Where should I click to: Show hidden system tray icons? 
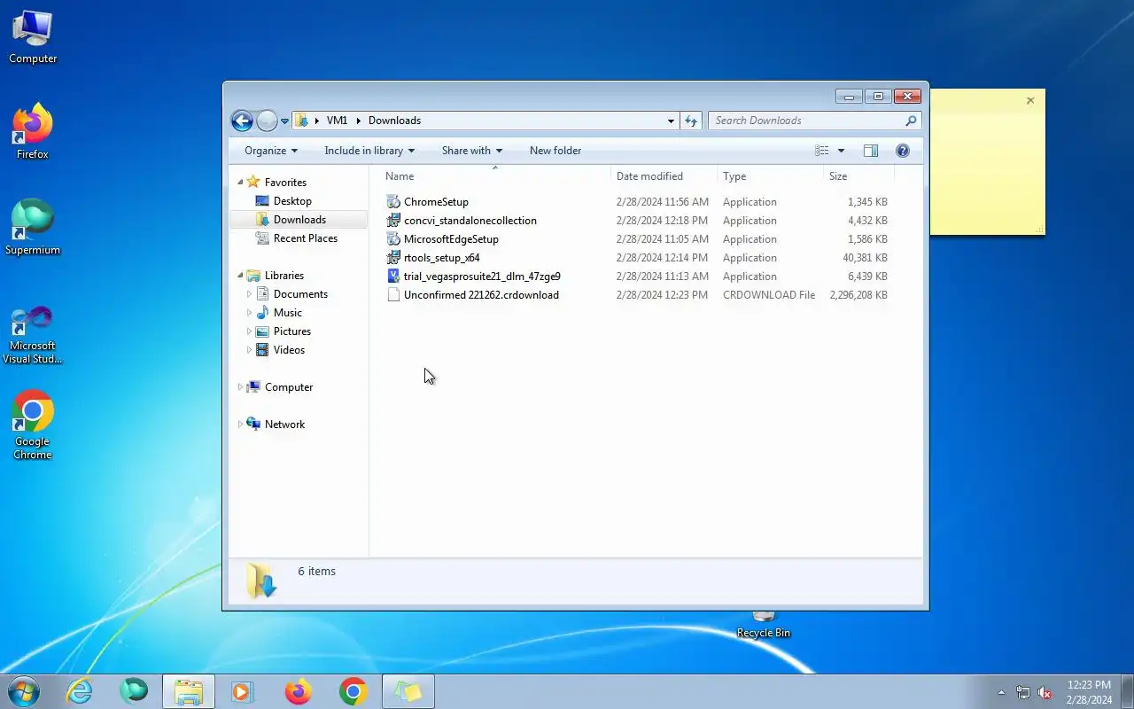(x=1001, y=692)
